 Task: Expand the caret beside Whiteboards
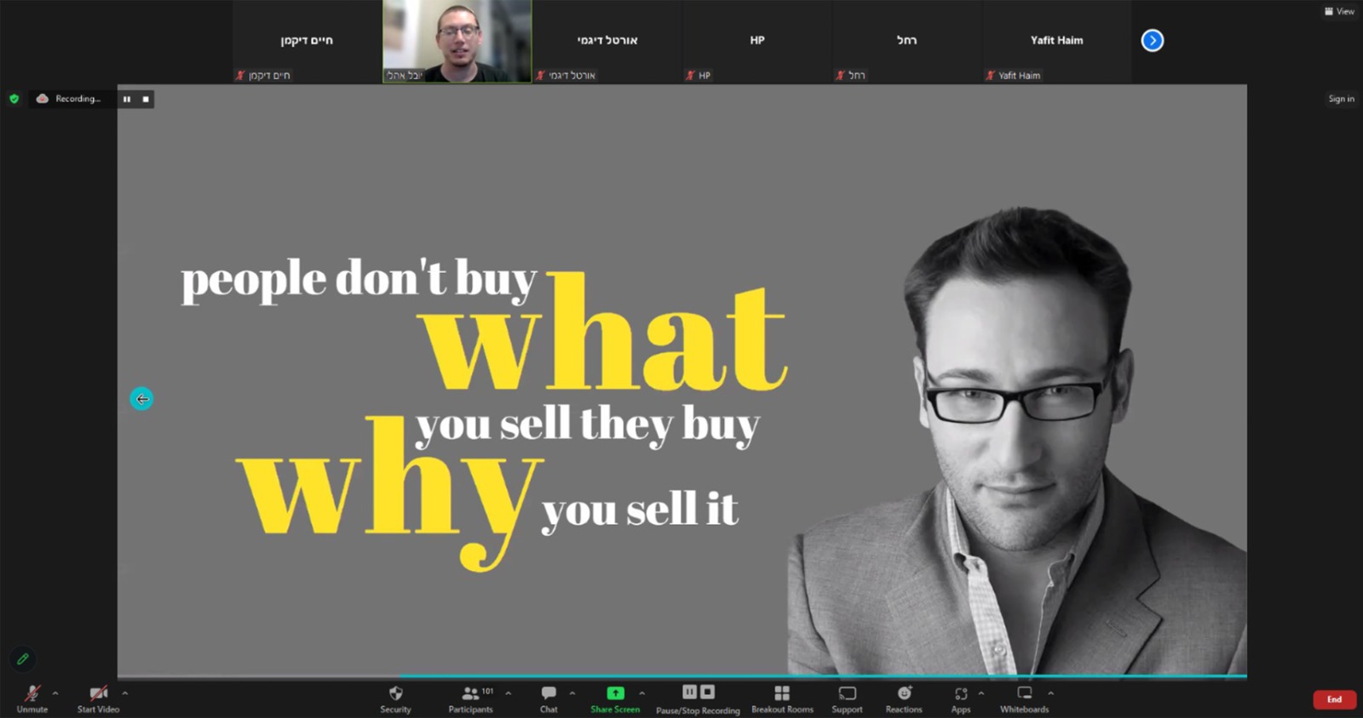pyautogui.click(x=1050, y=693)
